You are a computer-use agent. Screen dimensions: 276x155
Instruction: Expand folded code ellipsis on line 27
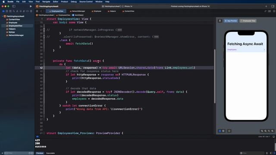pos(119,30)
